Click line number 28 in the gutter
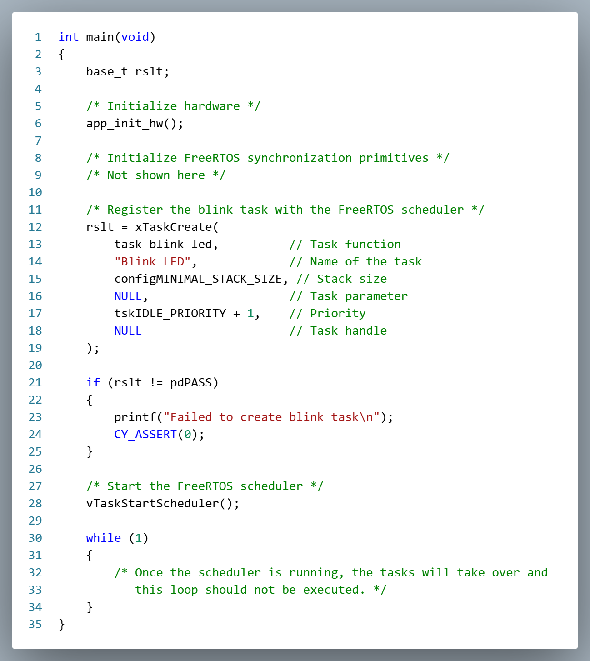 point(35,503)
